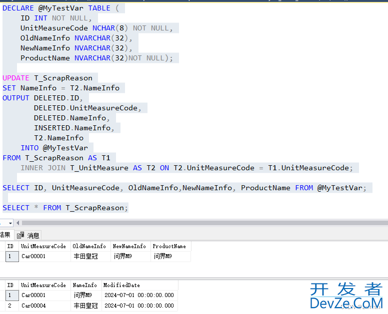The height and width of the screenshot is (314, 388).
Task: Click INSERTED.NameInfo line in editor
Action: tap(74, 128)
